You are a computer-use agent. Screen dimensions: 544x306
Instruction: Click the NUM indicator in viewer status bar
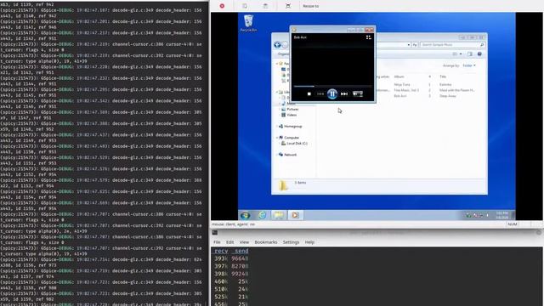(513, 224)
